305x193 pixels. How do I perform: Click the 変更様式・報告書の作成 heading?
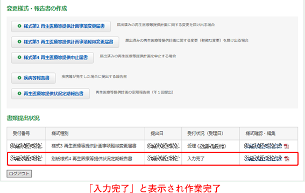coord(37,9)
